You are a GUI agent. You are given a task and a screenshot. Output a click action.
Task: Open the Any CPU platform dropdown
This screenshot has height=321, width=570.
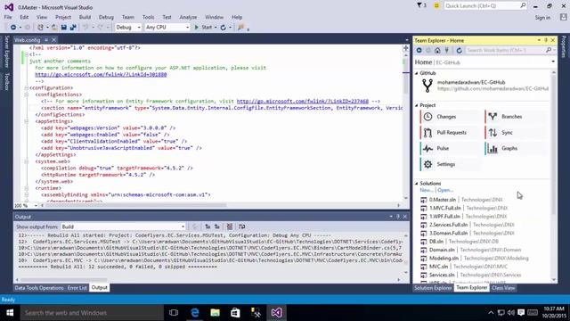167,28
